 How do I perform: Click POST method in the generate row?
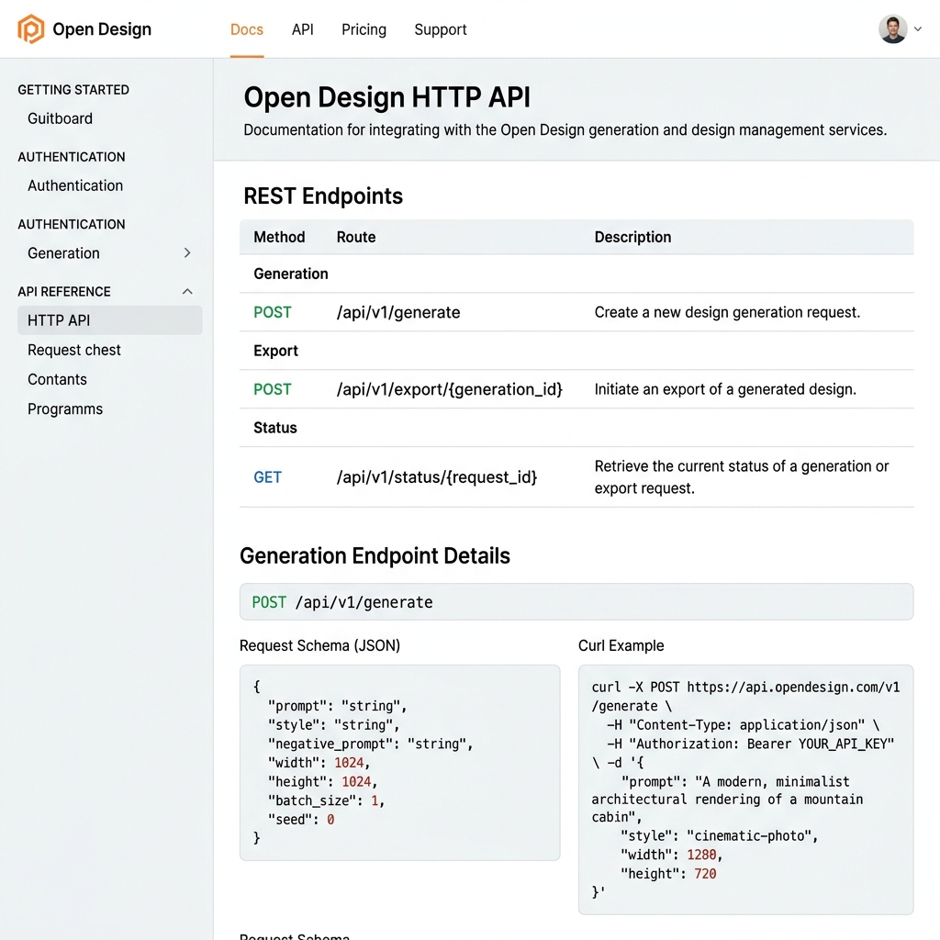coord(273,312)
